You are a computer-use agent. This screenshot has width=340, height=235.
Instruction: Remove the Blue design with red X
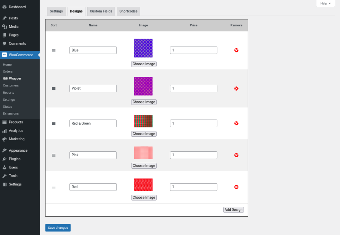click(236, 50)
